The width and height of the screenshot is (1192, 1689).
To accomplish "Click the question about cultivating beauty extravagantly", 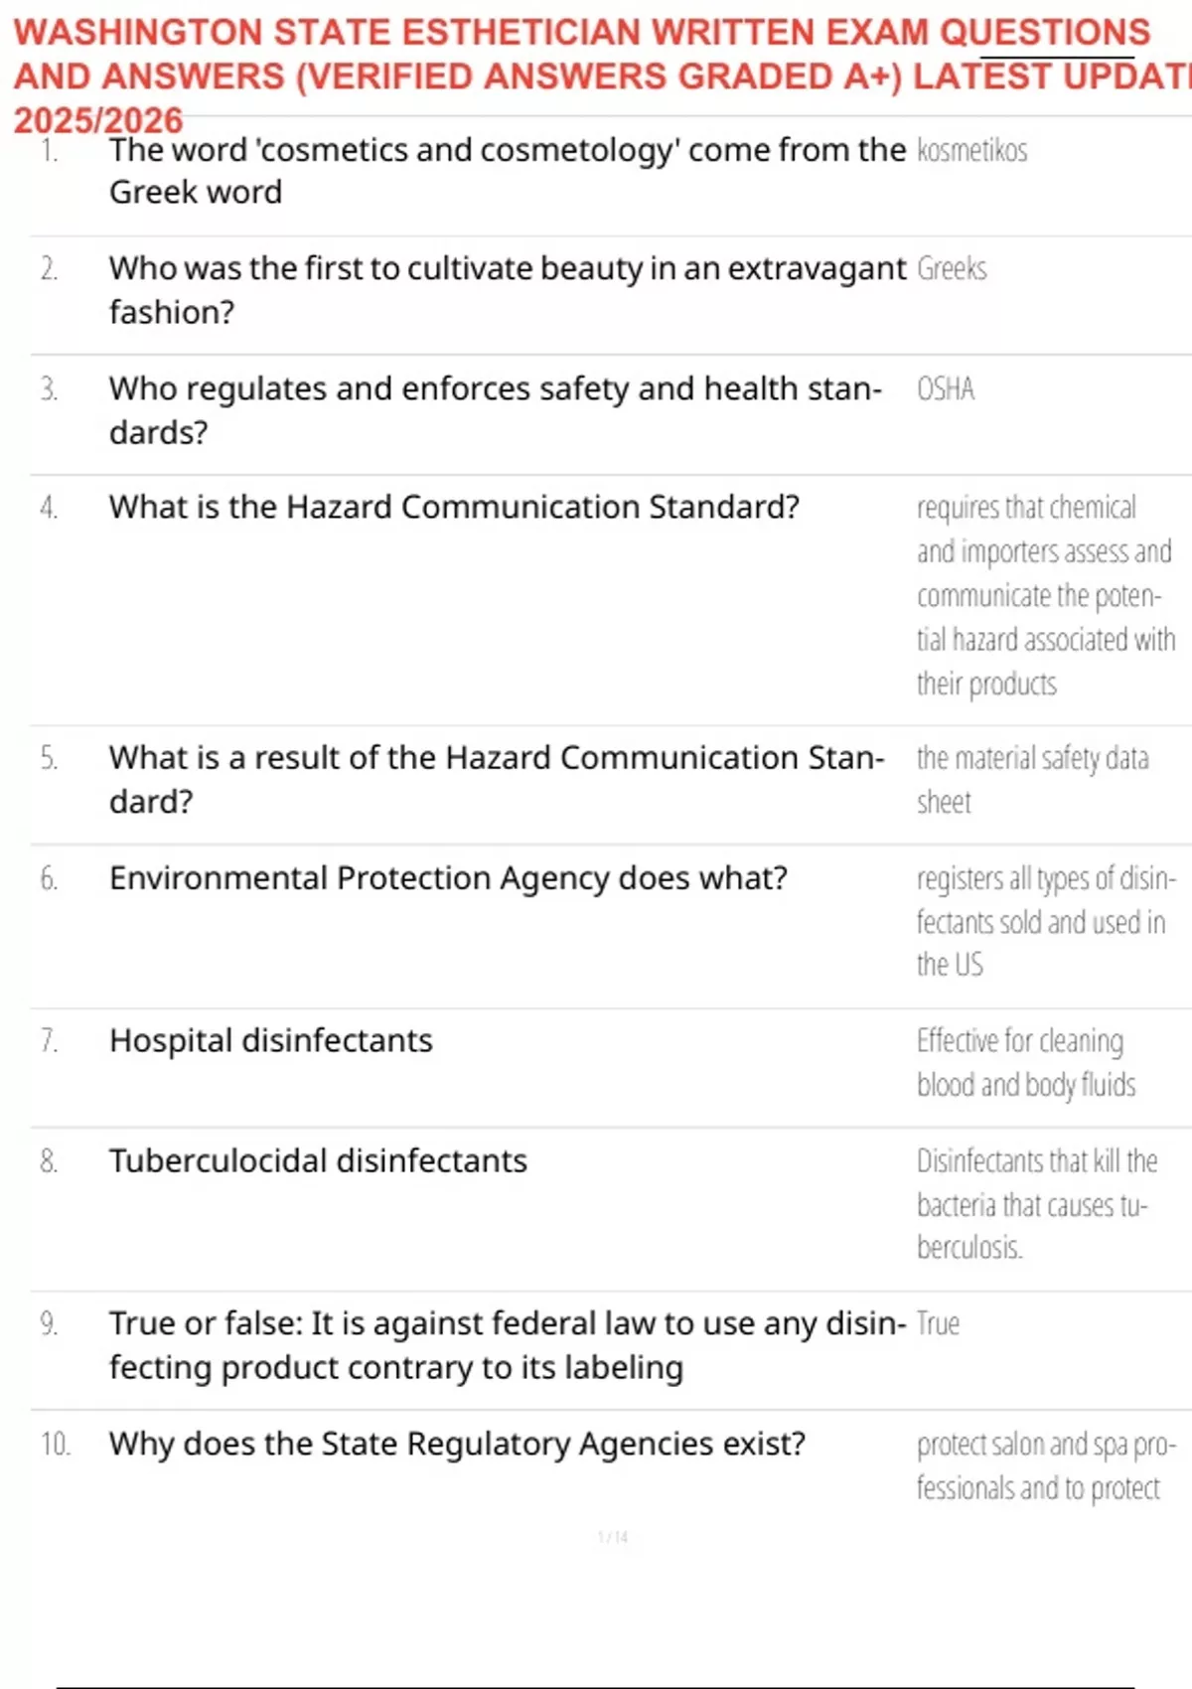I will (x=507, y=289).
